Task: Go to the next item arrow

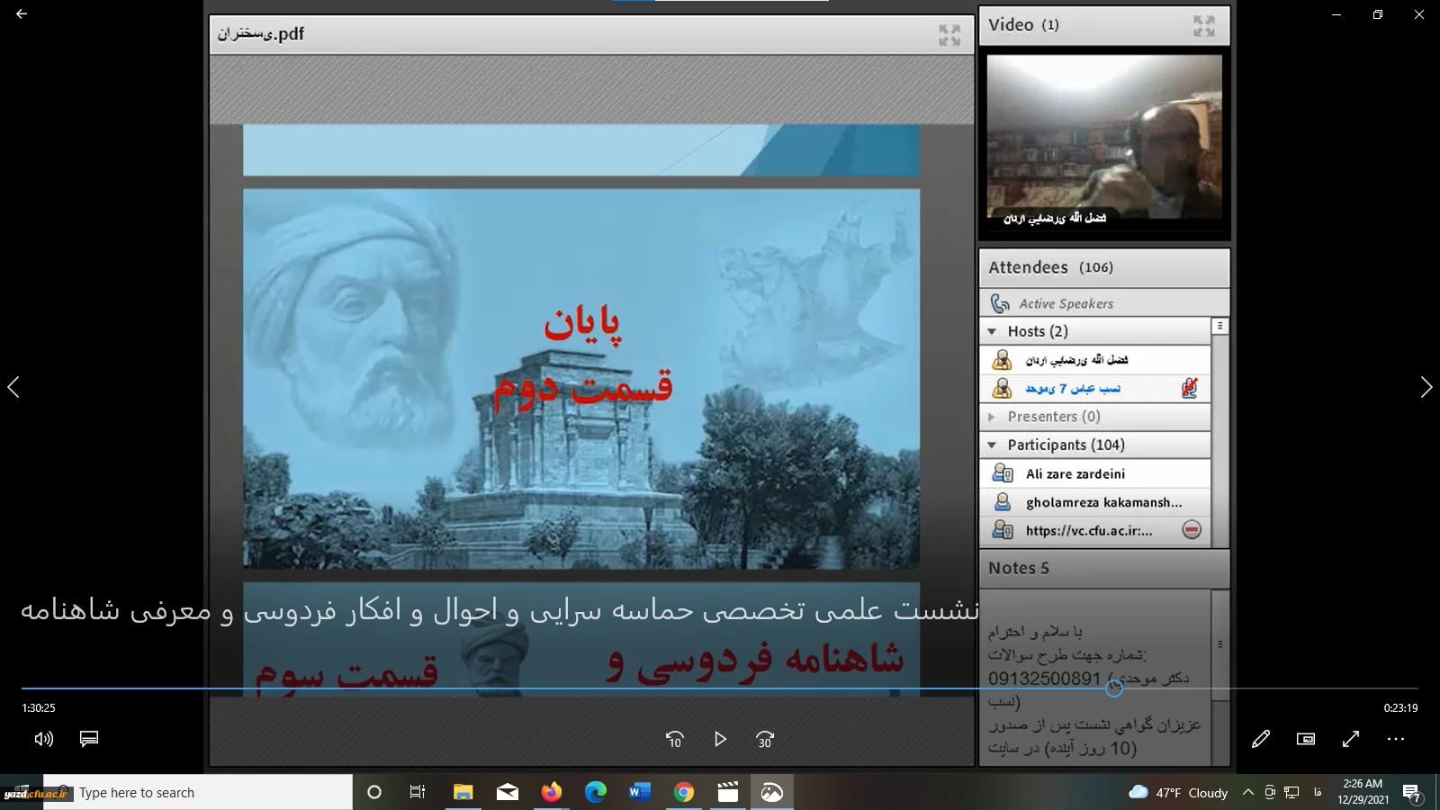Action: coord(1426,387)
